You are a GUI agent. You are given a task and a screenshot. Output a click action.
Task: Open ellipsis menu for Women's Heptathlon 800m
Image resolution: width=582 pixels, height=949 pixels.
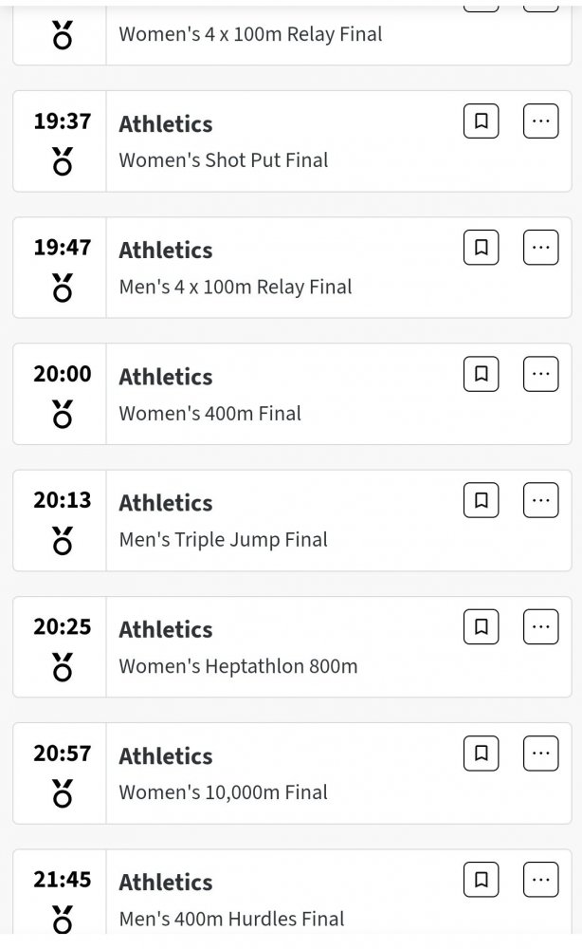tap(540, 627)
